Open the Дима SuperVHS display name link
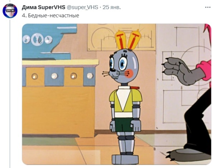Viewport: 215px width, 168px height. pos(43,7)
